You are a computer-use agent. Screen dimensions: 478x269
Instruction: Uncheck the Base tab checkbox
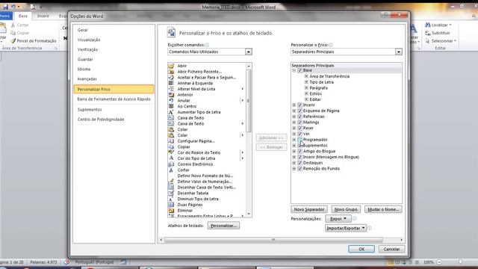pos(299,70)
